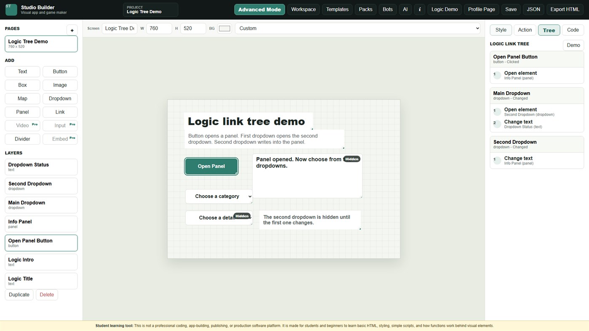
Task: Click the Export HTML button
Action: click(x=565, y=9)
